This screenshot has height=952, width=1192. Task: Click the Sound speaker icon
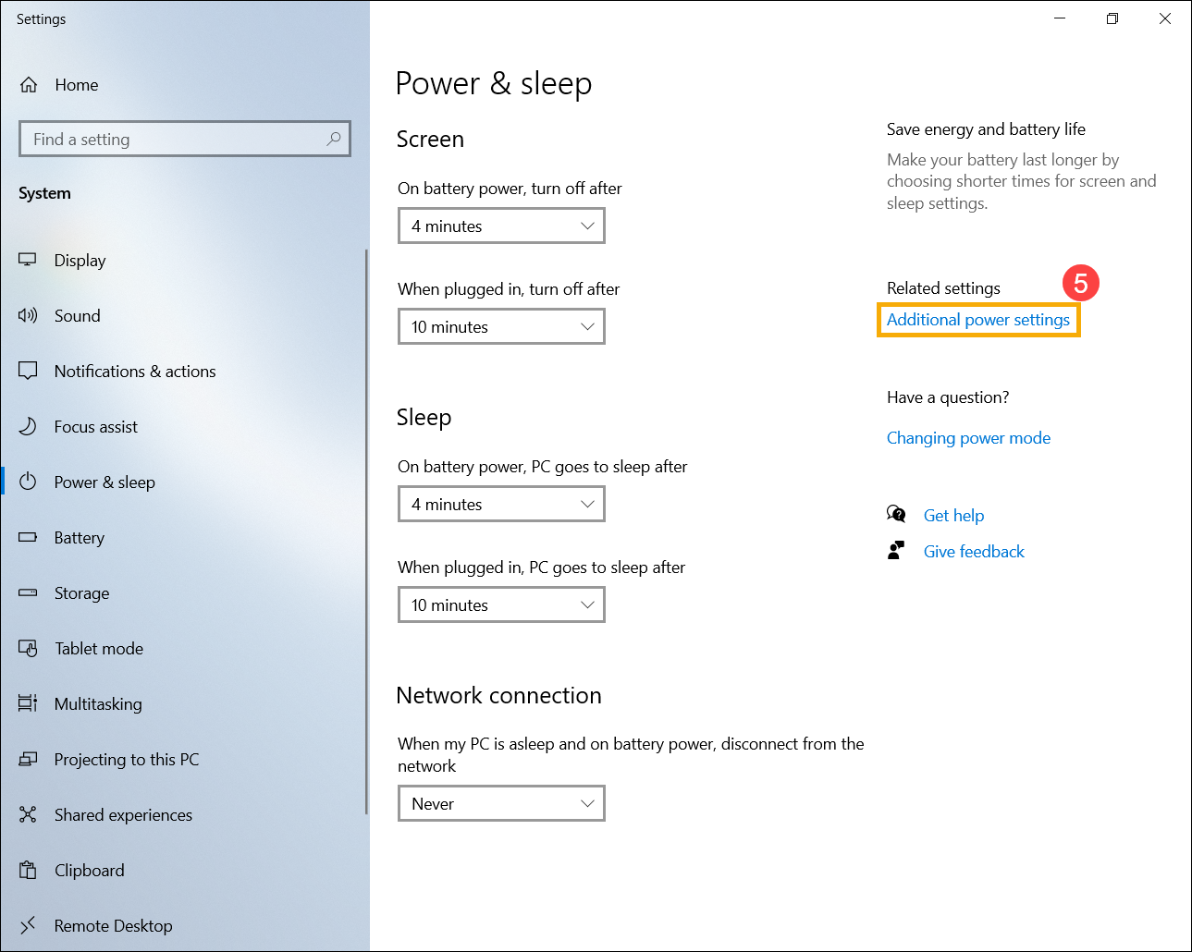(x=28, y=315)
